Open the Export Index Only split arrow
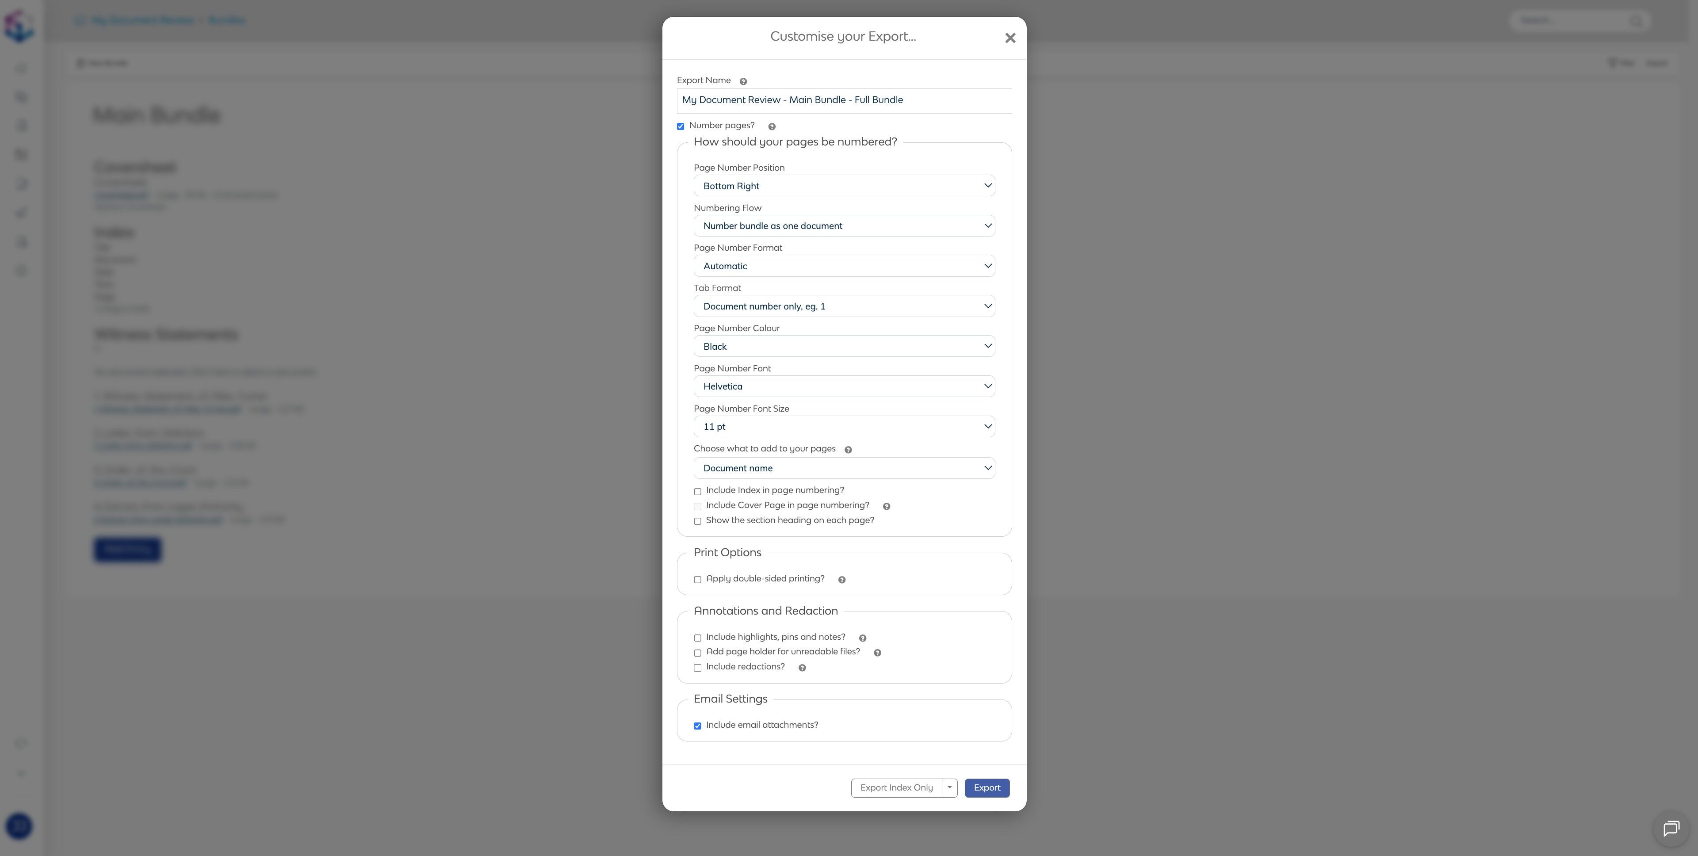This screenshot has height=856, width=1698. coord(949,788)
